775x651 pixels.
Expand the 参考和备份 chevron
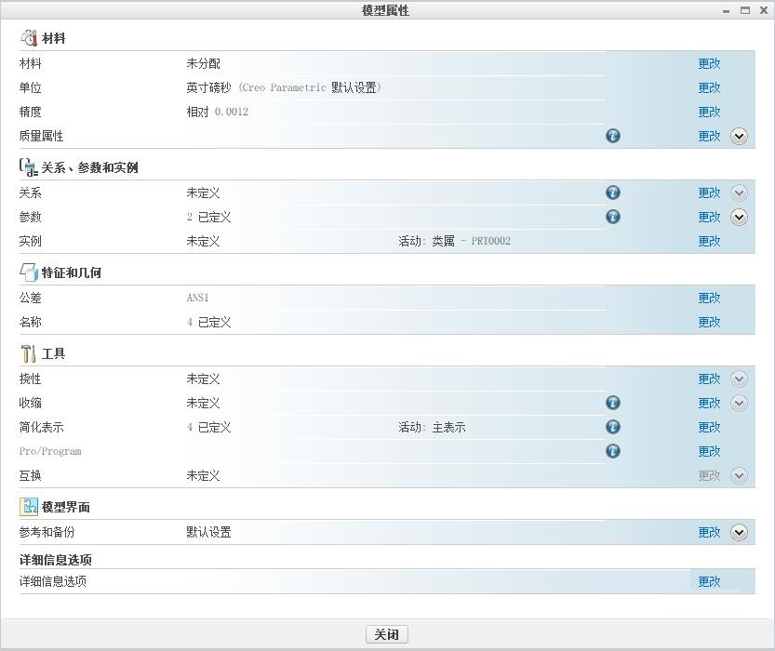[739, 532]
